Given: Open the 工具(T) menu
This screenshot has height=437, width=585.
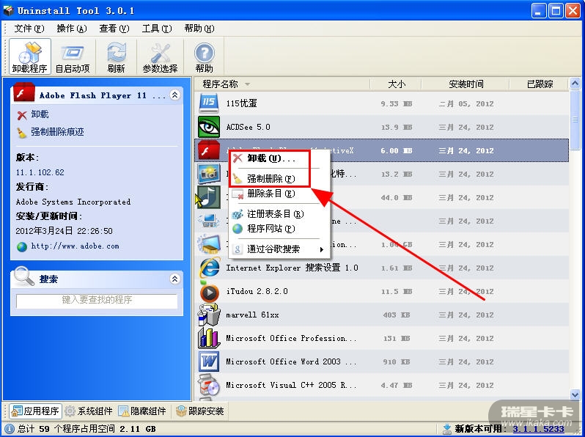Looking at the screenshot, I should point(157,29).
